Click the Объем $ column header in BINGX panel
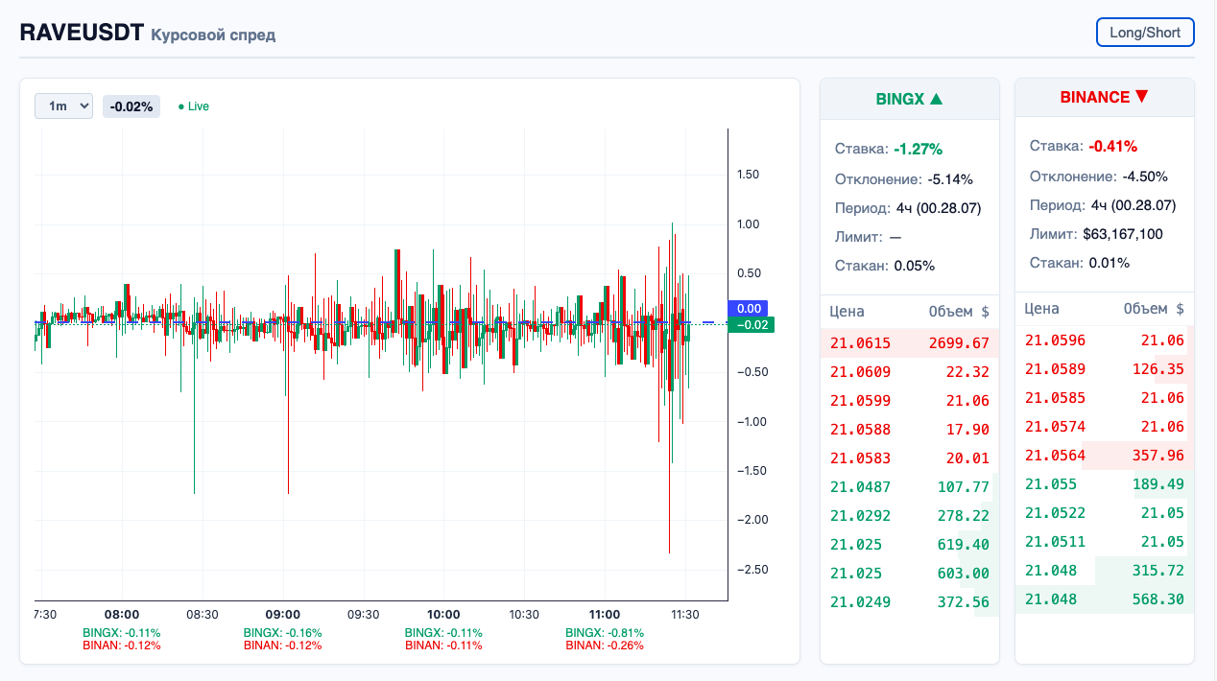Screen dimensions: 1217x681 [961, 309]
